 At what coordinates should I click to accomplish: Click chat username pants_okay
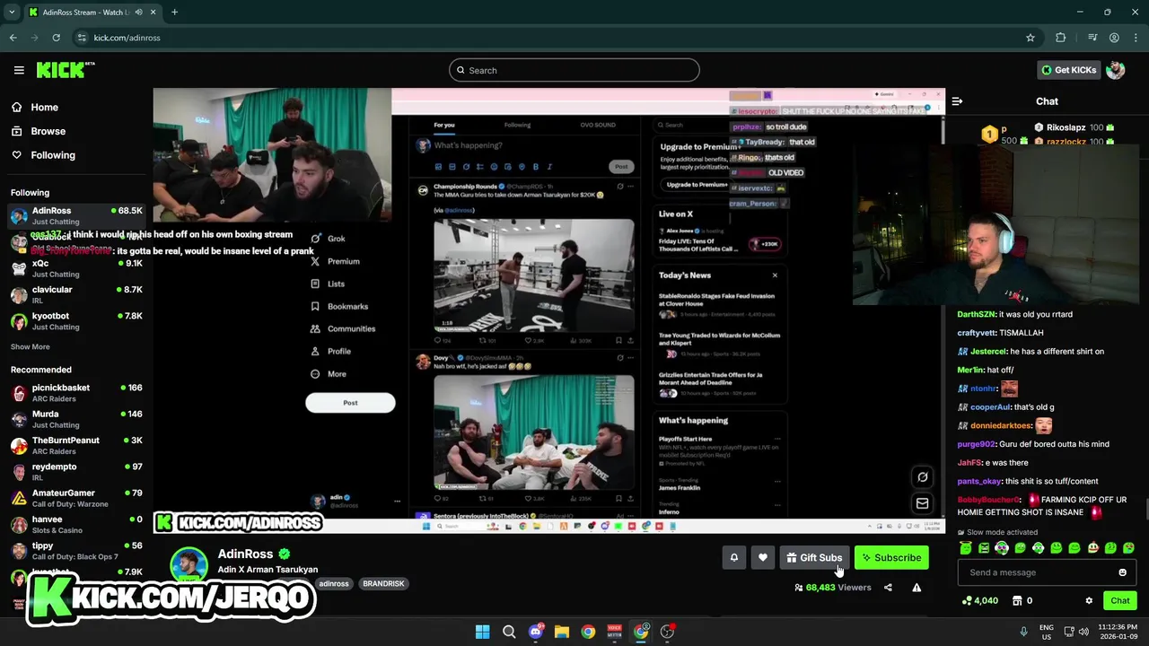978,481
